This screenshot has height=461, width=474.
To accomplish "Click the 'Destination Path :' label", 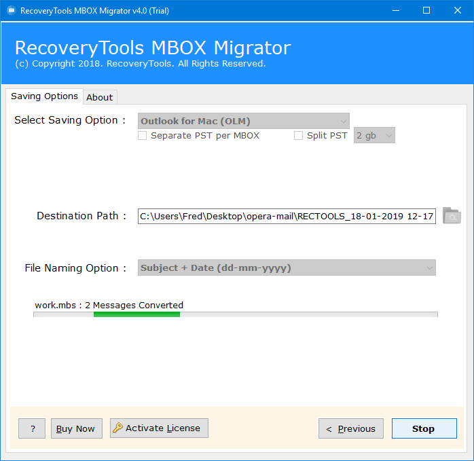I will pos(81,216).
